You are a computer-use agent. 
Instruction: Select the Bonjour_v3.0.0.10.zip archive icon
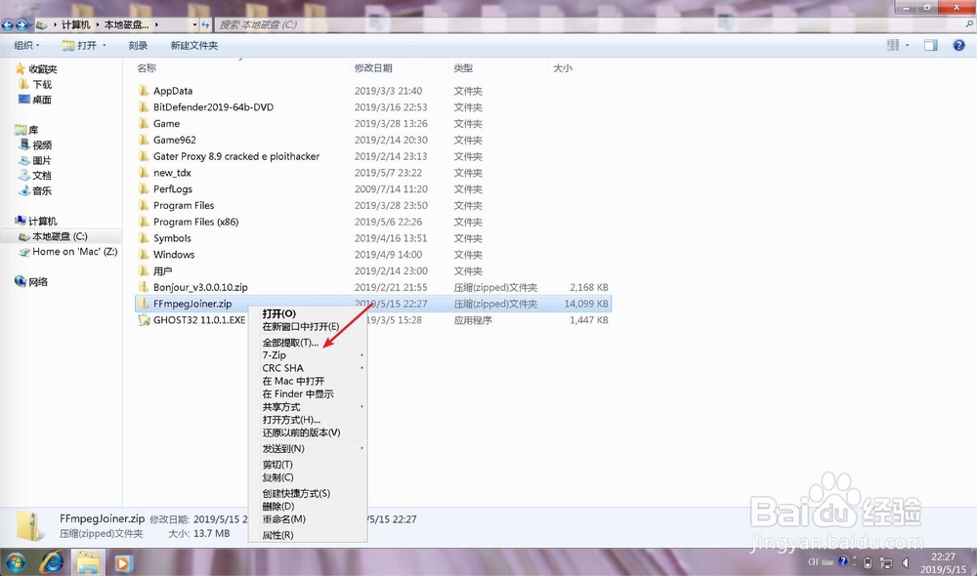(x=144, y=287)
